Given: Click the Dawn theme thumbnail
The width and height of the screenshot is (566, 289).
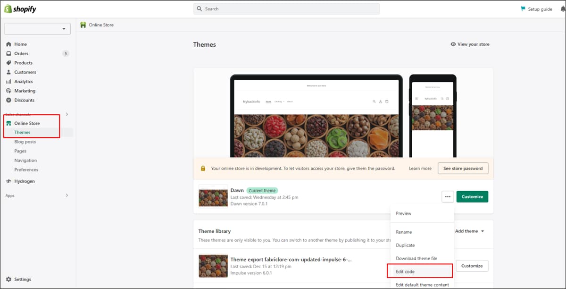Looking at the screenshot, I should click(x=213, y=196).
